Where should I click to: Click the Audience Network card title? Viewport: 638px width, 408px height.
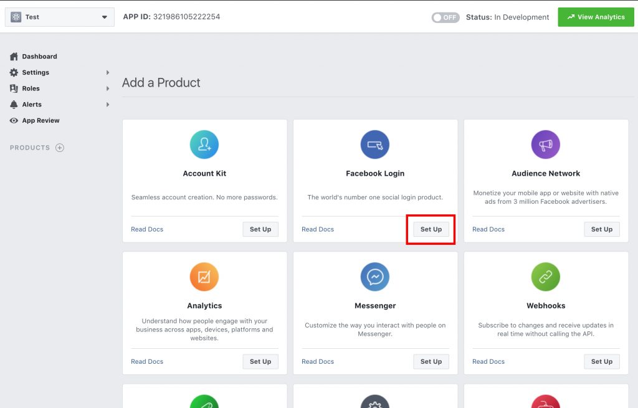coord(546,173)
